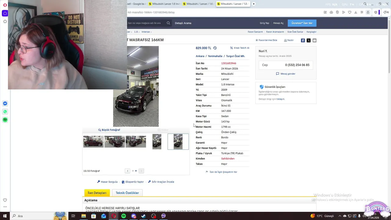Open Opera profile account icon

point(368,12)
